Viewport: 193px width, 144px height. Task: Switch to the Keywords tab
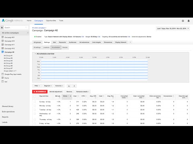(62, 42)
